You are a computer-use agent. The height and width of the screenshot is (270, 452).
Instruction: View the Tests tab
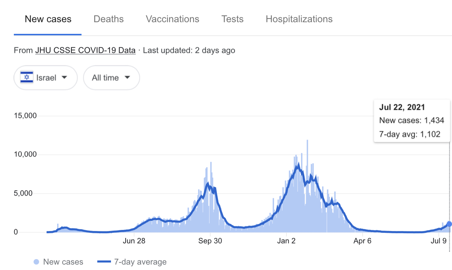(233, 19)
